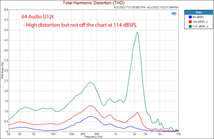Click the blue 94 dBSPL color swatch
214x139 pixels.
click(x=190, y=17)
